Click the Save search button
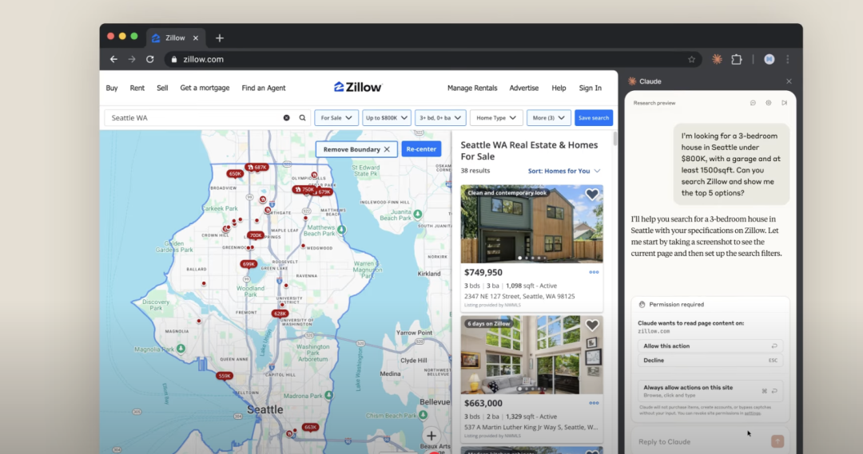 [593, 117]
